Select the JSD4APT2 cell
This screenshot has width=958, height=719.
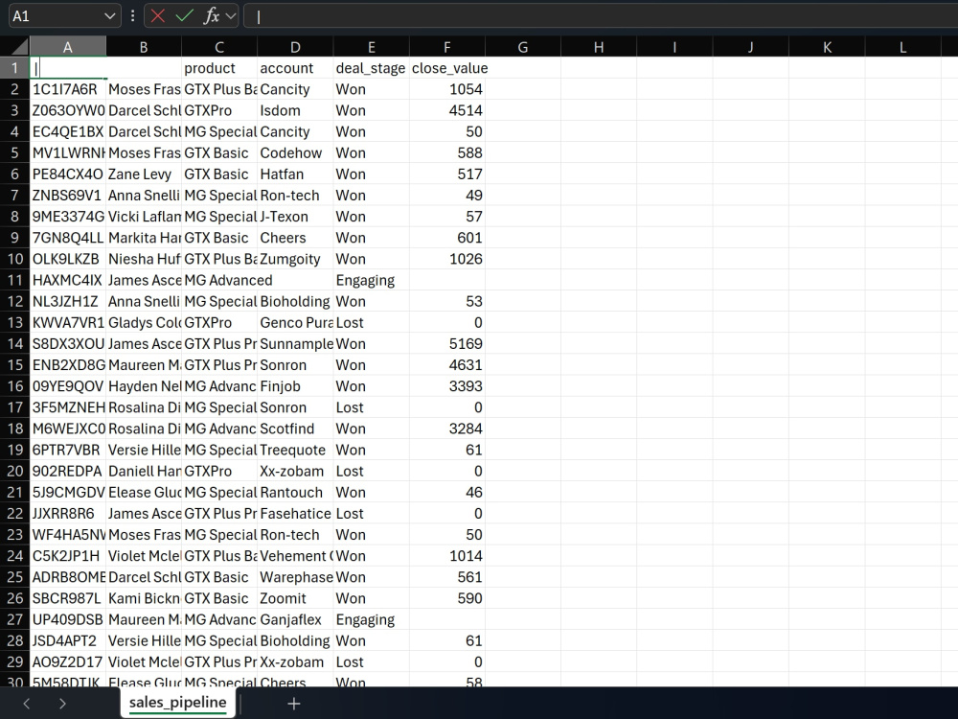68,640
